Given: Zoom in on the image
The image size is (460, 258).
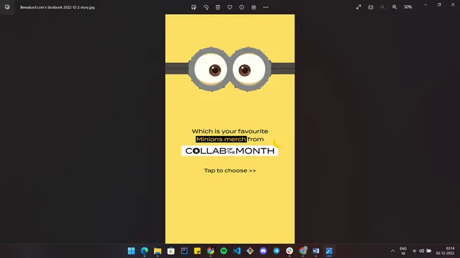Looking at the screenshot, I should tap(394, 7).
